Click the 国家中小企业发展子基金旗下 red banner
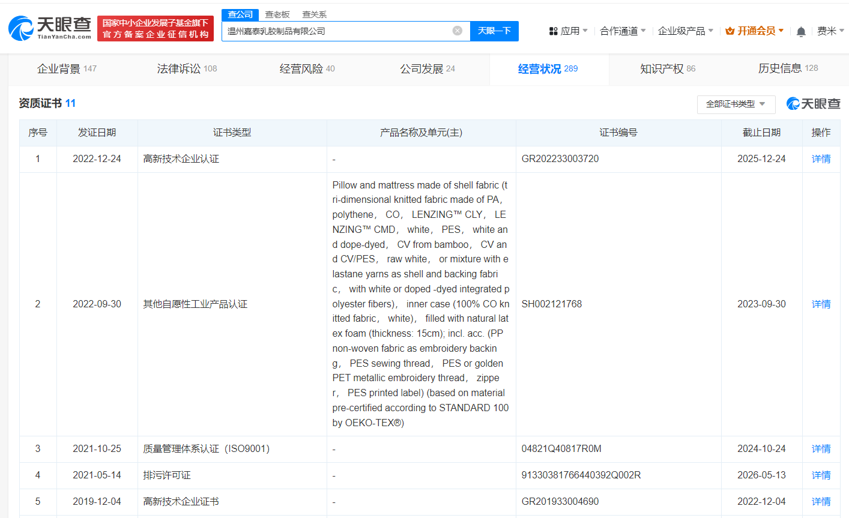 156,28
